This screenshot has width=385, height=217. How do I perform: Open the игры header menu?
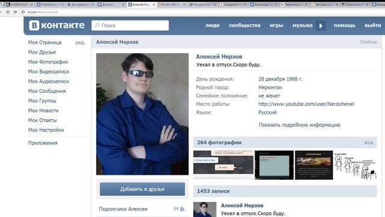click(276, 25)
